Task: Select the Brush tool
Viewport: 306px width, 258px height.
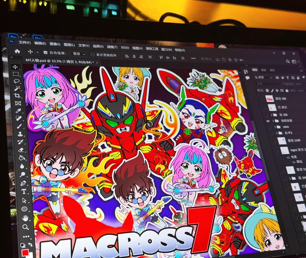Action: (x=19, y=126)
